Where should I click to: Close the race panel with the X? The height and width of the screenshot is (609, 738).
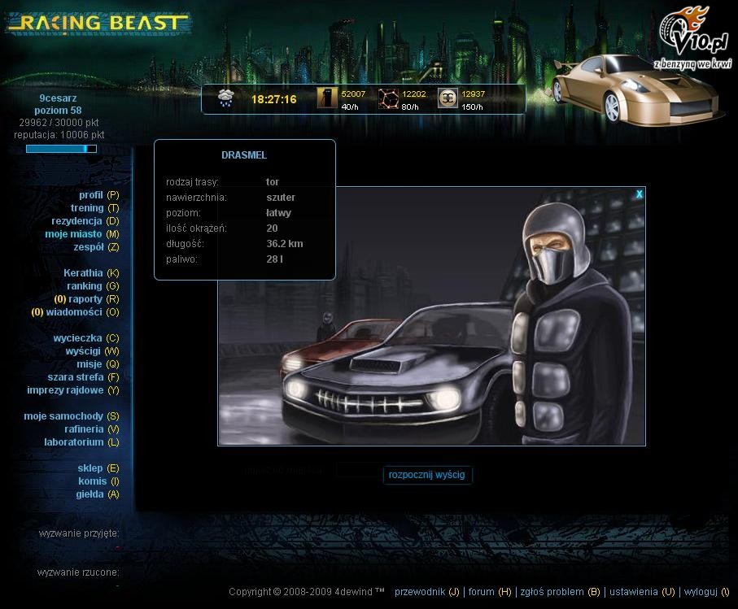click(640, 194)
